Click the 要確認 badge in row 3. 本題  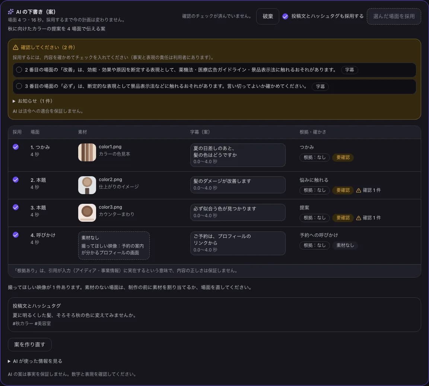[x=343, y=218]
